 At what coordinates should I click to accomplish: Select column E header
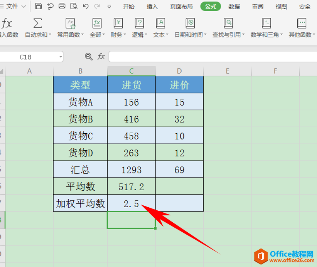[x=228, y=71]
